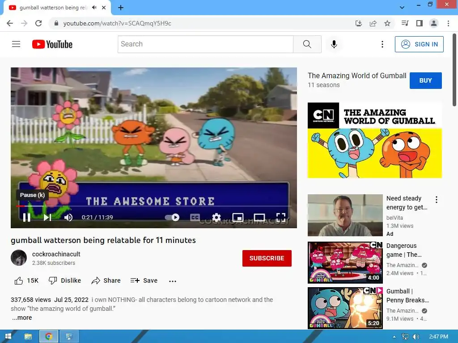Image resolution: width=458 pixels, height=343 pixels.
Task: Open the Dangerous game video title
Action: click(x=404, y=250)
